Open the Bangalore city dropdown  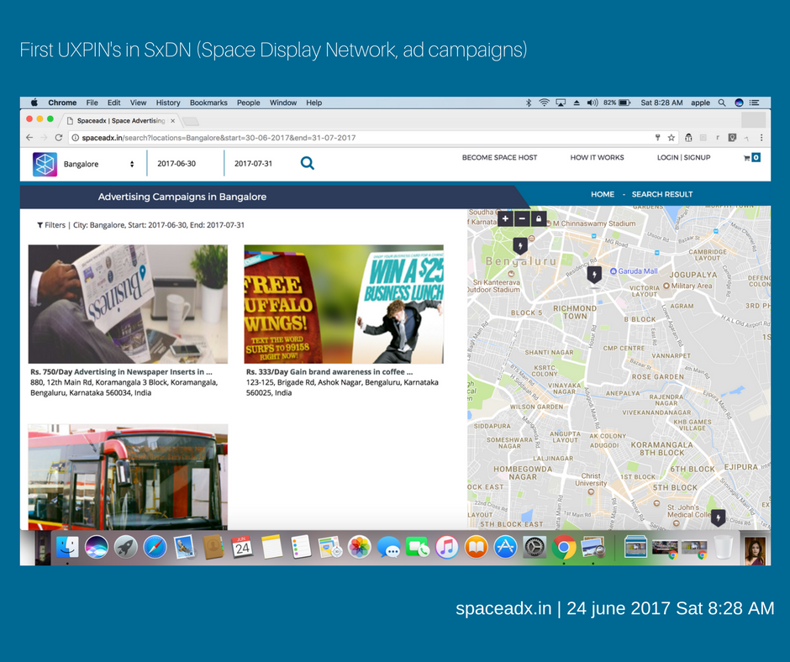tap(99, 165)
